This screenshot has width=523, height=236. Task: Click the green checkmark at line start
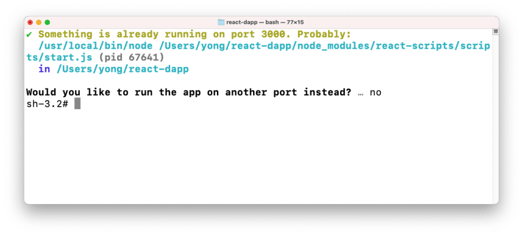click(x=29, y=34)
